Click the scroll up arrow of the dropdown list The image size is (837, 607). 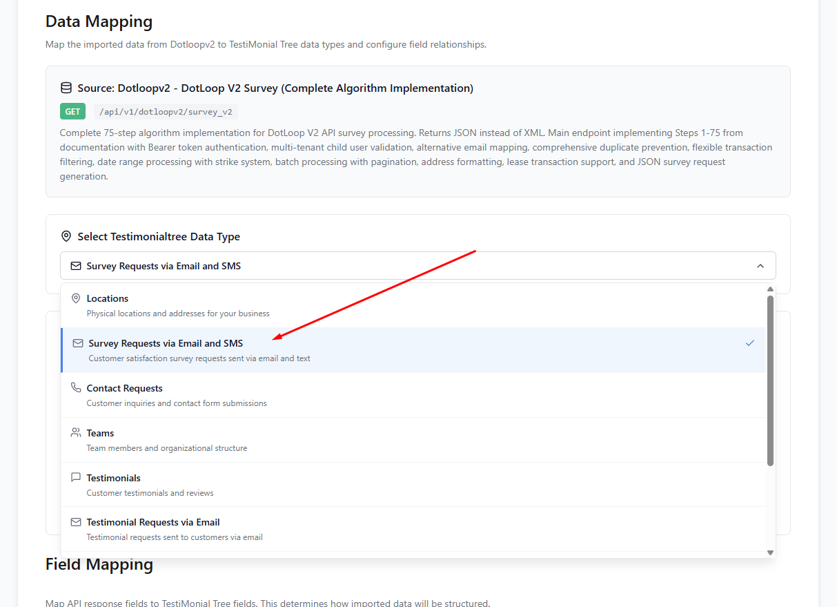pos(770,289)
